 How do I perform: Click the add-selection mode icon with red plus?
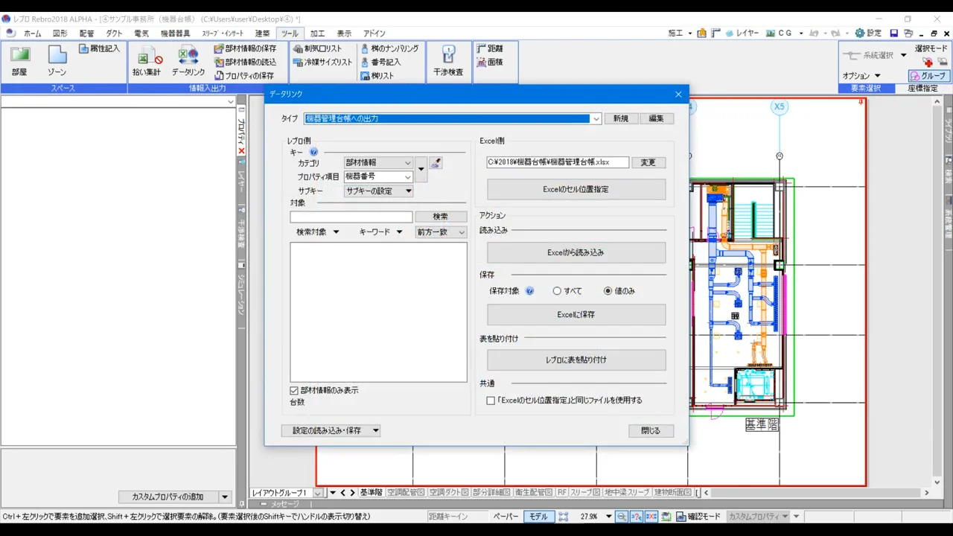[928, 62]
